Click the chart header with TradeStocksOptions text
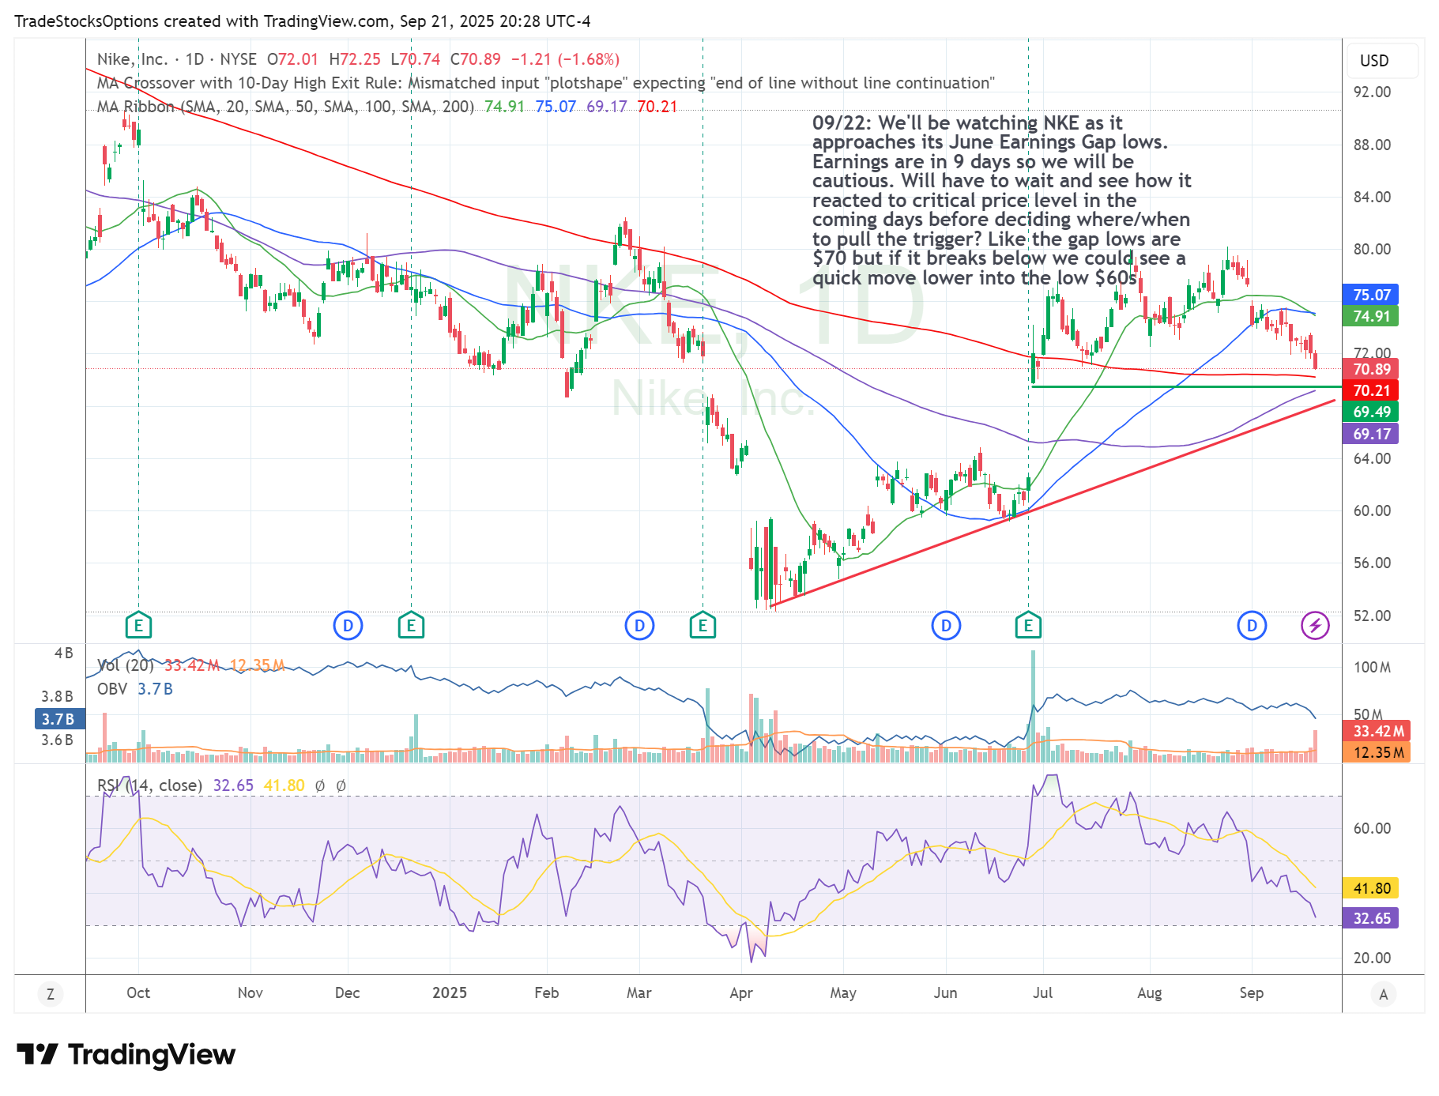The height and width of the screenshot is (1096, 1439). tap(303, 21)
